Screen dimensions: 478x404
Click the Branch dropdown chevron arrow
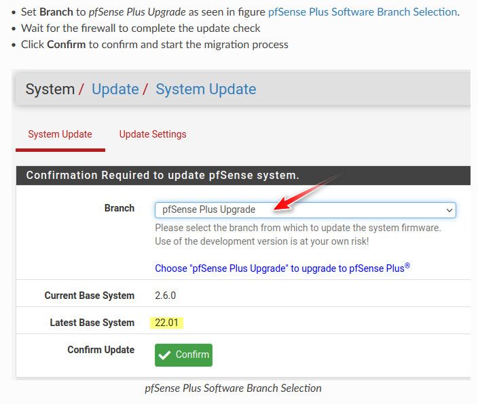[x=449, y=210]
